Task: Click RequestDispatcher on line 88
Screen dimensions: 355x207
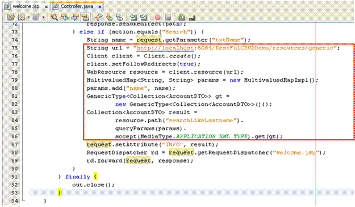Action: tap(116, 152)
